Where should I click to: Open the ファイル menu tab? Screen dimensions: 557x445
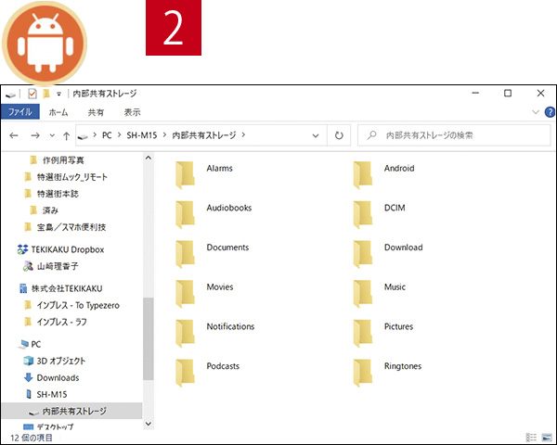[19, 112]
